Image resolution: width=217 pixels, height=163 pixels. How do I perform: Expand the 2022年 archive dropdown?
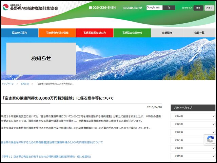coord(193,132)
